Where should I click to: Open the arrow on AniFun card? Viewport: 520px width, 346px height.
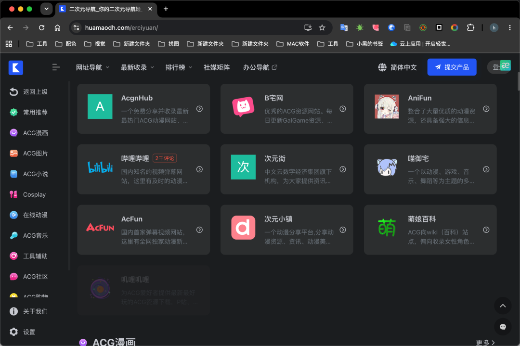tap(486, 109)
